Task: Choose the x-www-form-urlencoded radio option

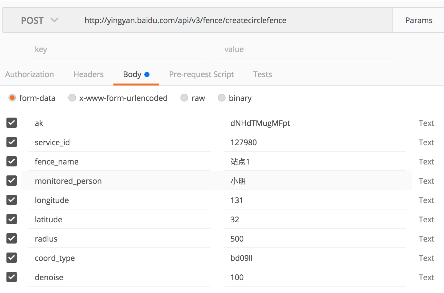Action: click(72, 98)
